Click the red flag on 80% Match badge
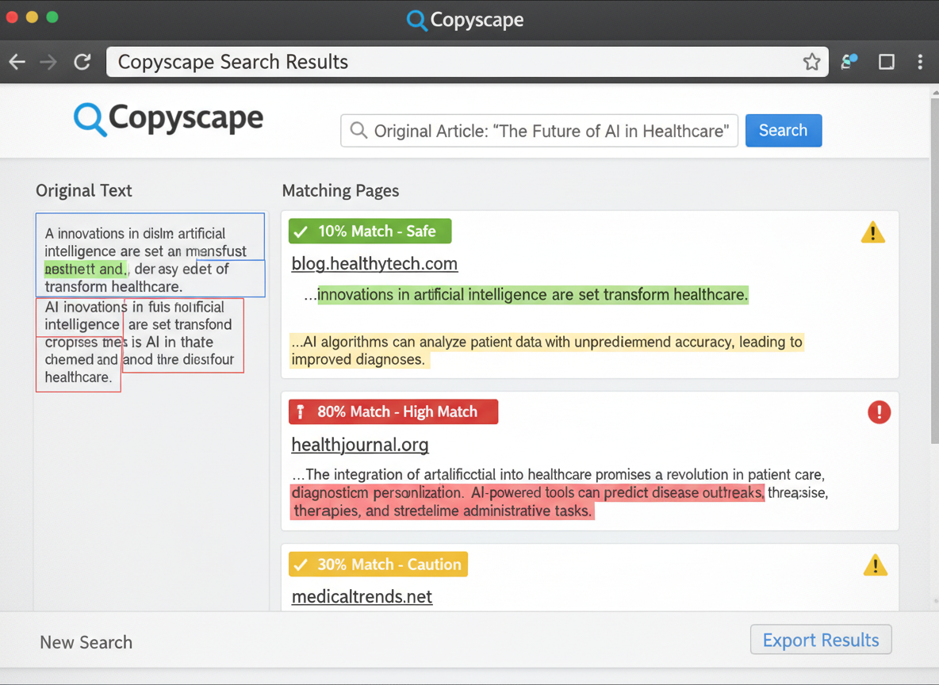 301,411
